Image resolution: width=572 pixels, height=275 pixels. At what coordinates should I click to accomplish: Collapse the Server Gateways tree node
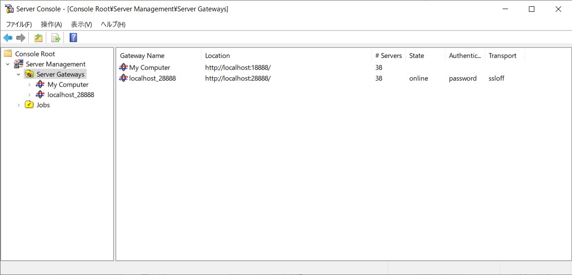tap(19, 74)
